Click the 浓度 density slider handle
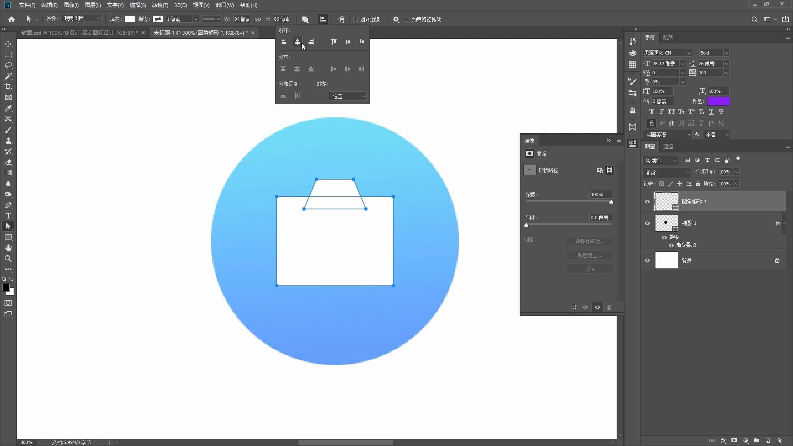 tap(611, 202)
